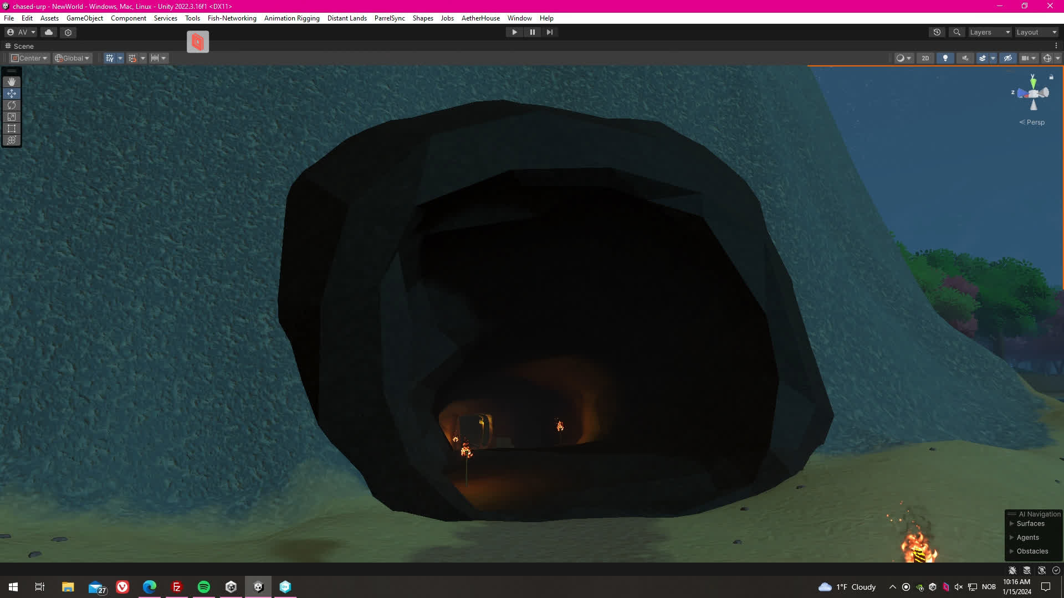Open the Fish-Networking menu

click(x=232, y=18)
